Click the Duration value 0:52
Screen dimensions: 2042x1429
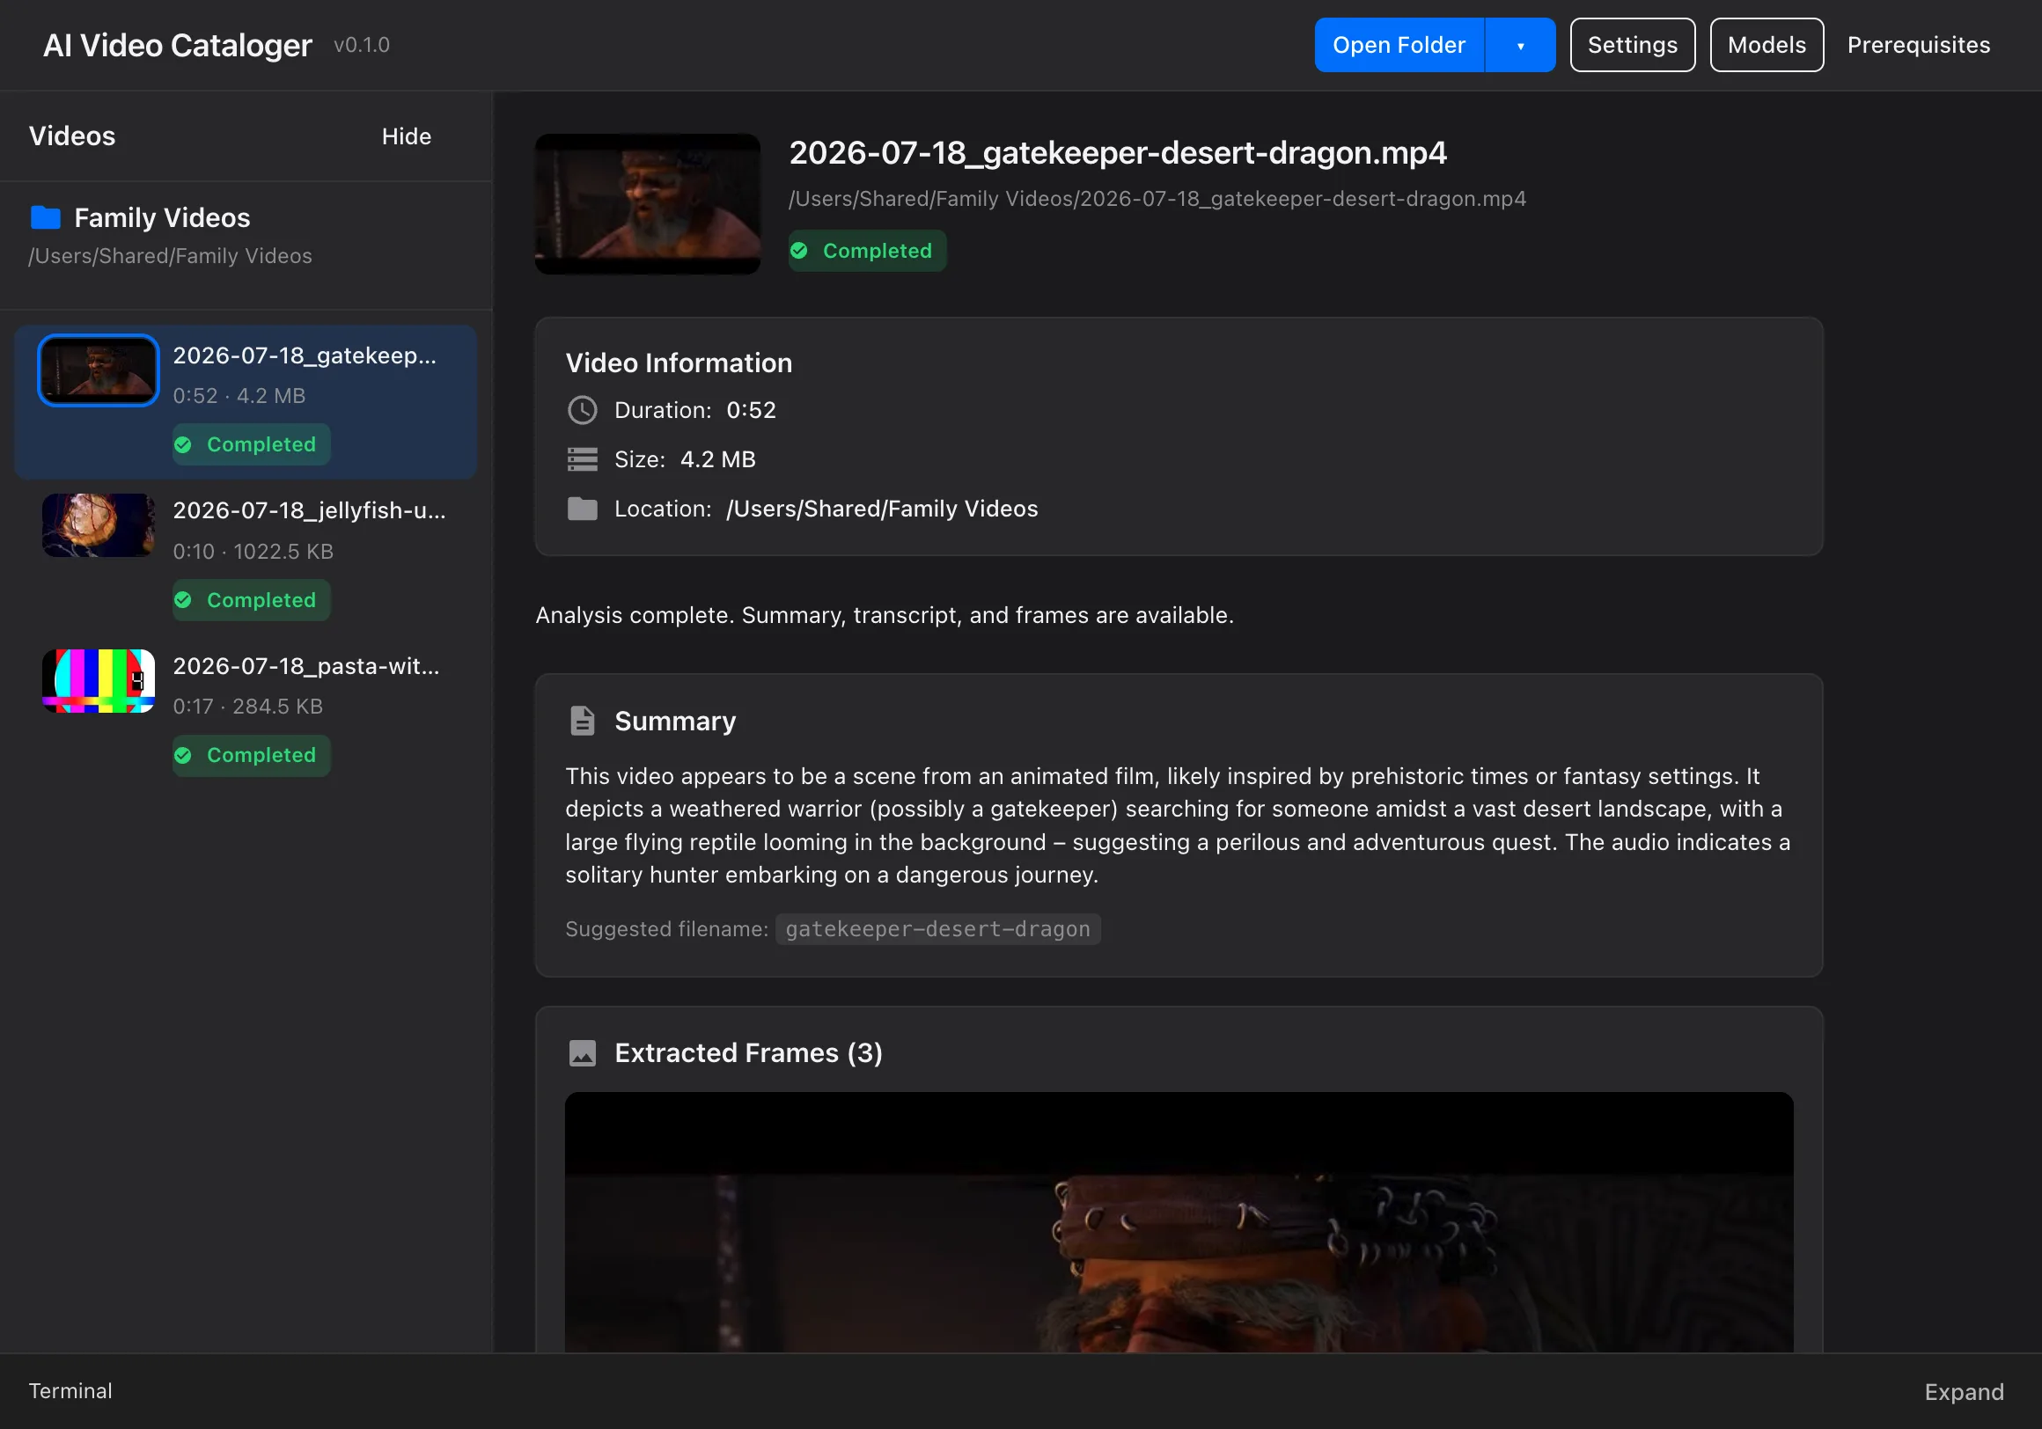pos(751,410)
